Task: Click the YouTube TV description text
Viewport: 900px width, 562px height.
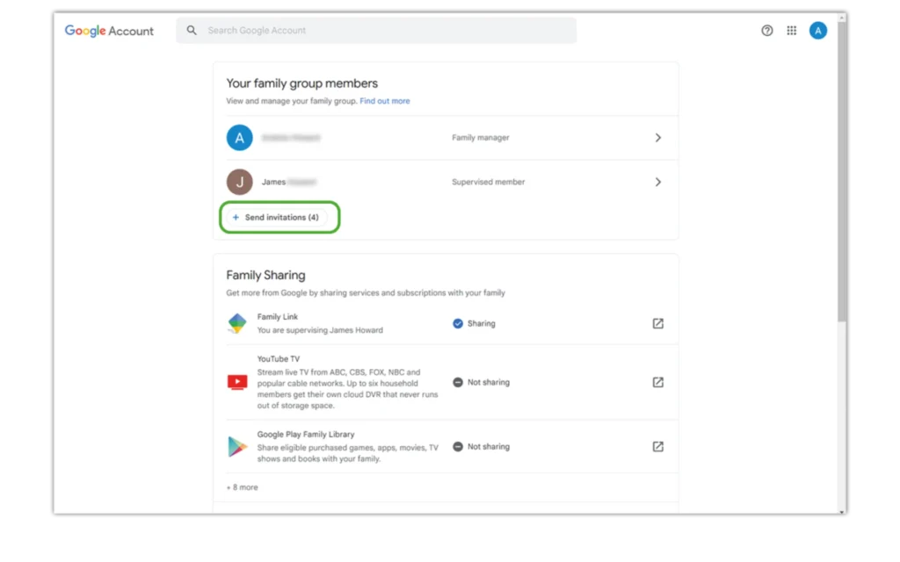Action: point(347,389)
